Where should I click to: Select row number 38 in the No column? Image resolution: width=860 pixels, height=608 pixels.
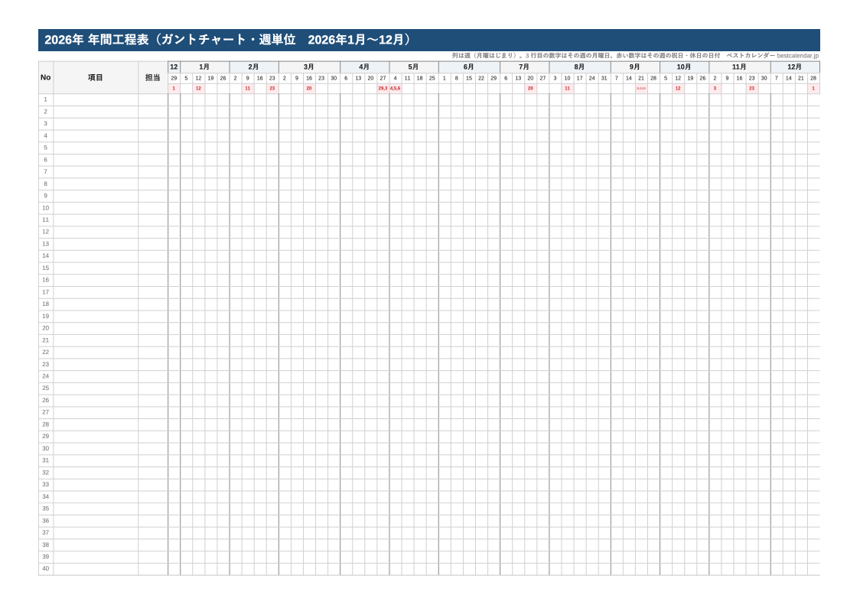tap(45, 545)
